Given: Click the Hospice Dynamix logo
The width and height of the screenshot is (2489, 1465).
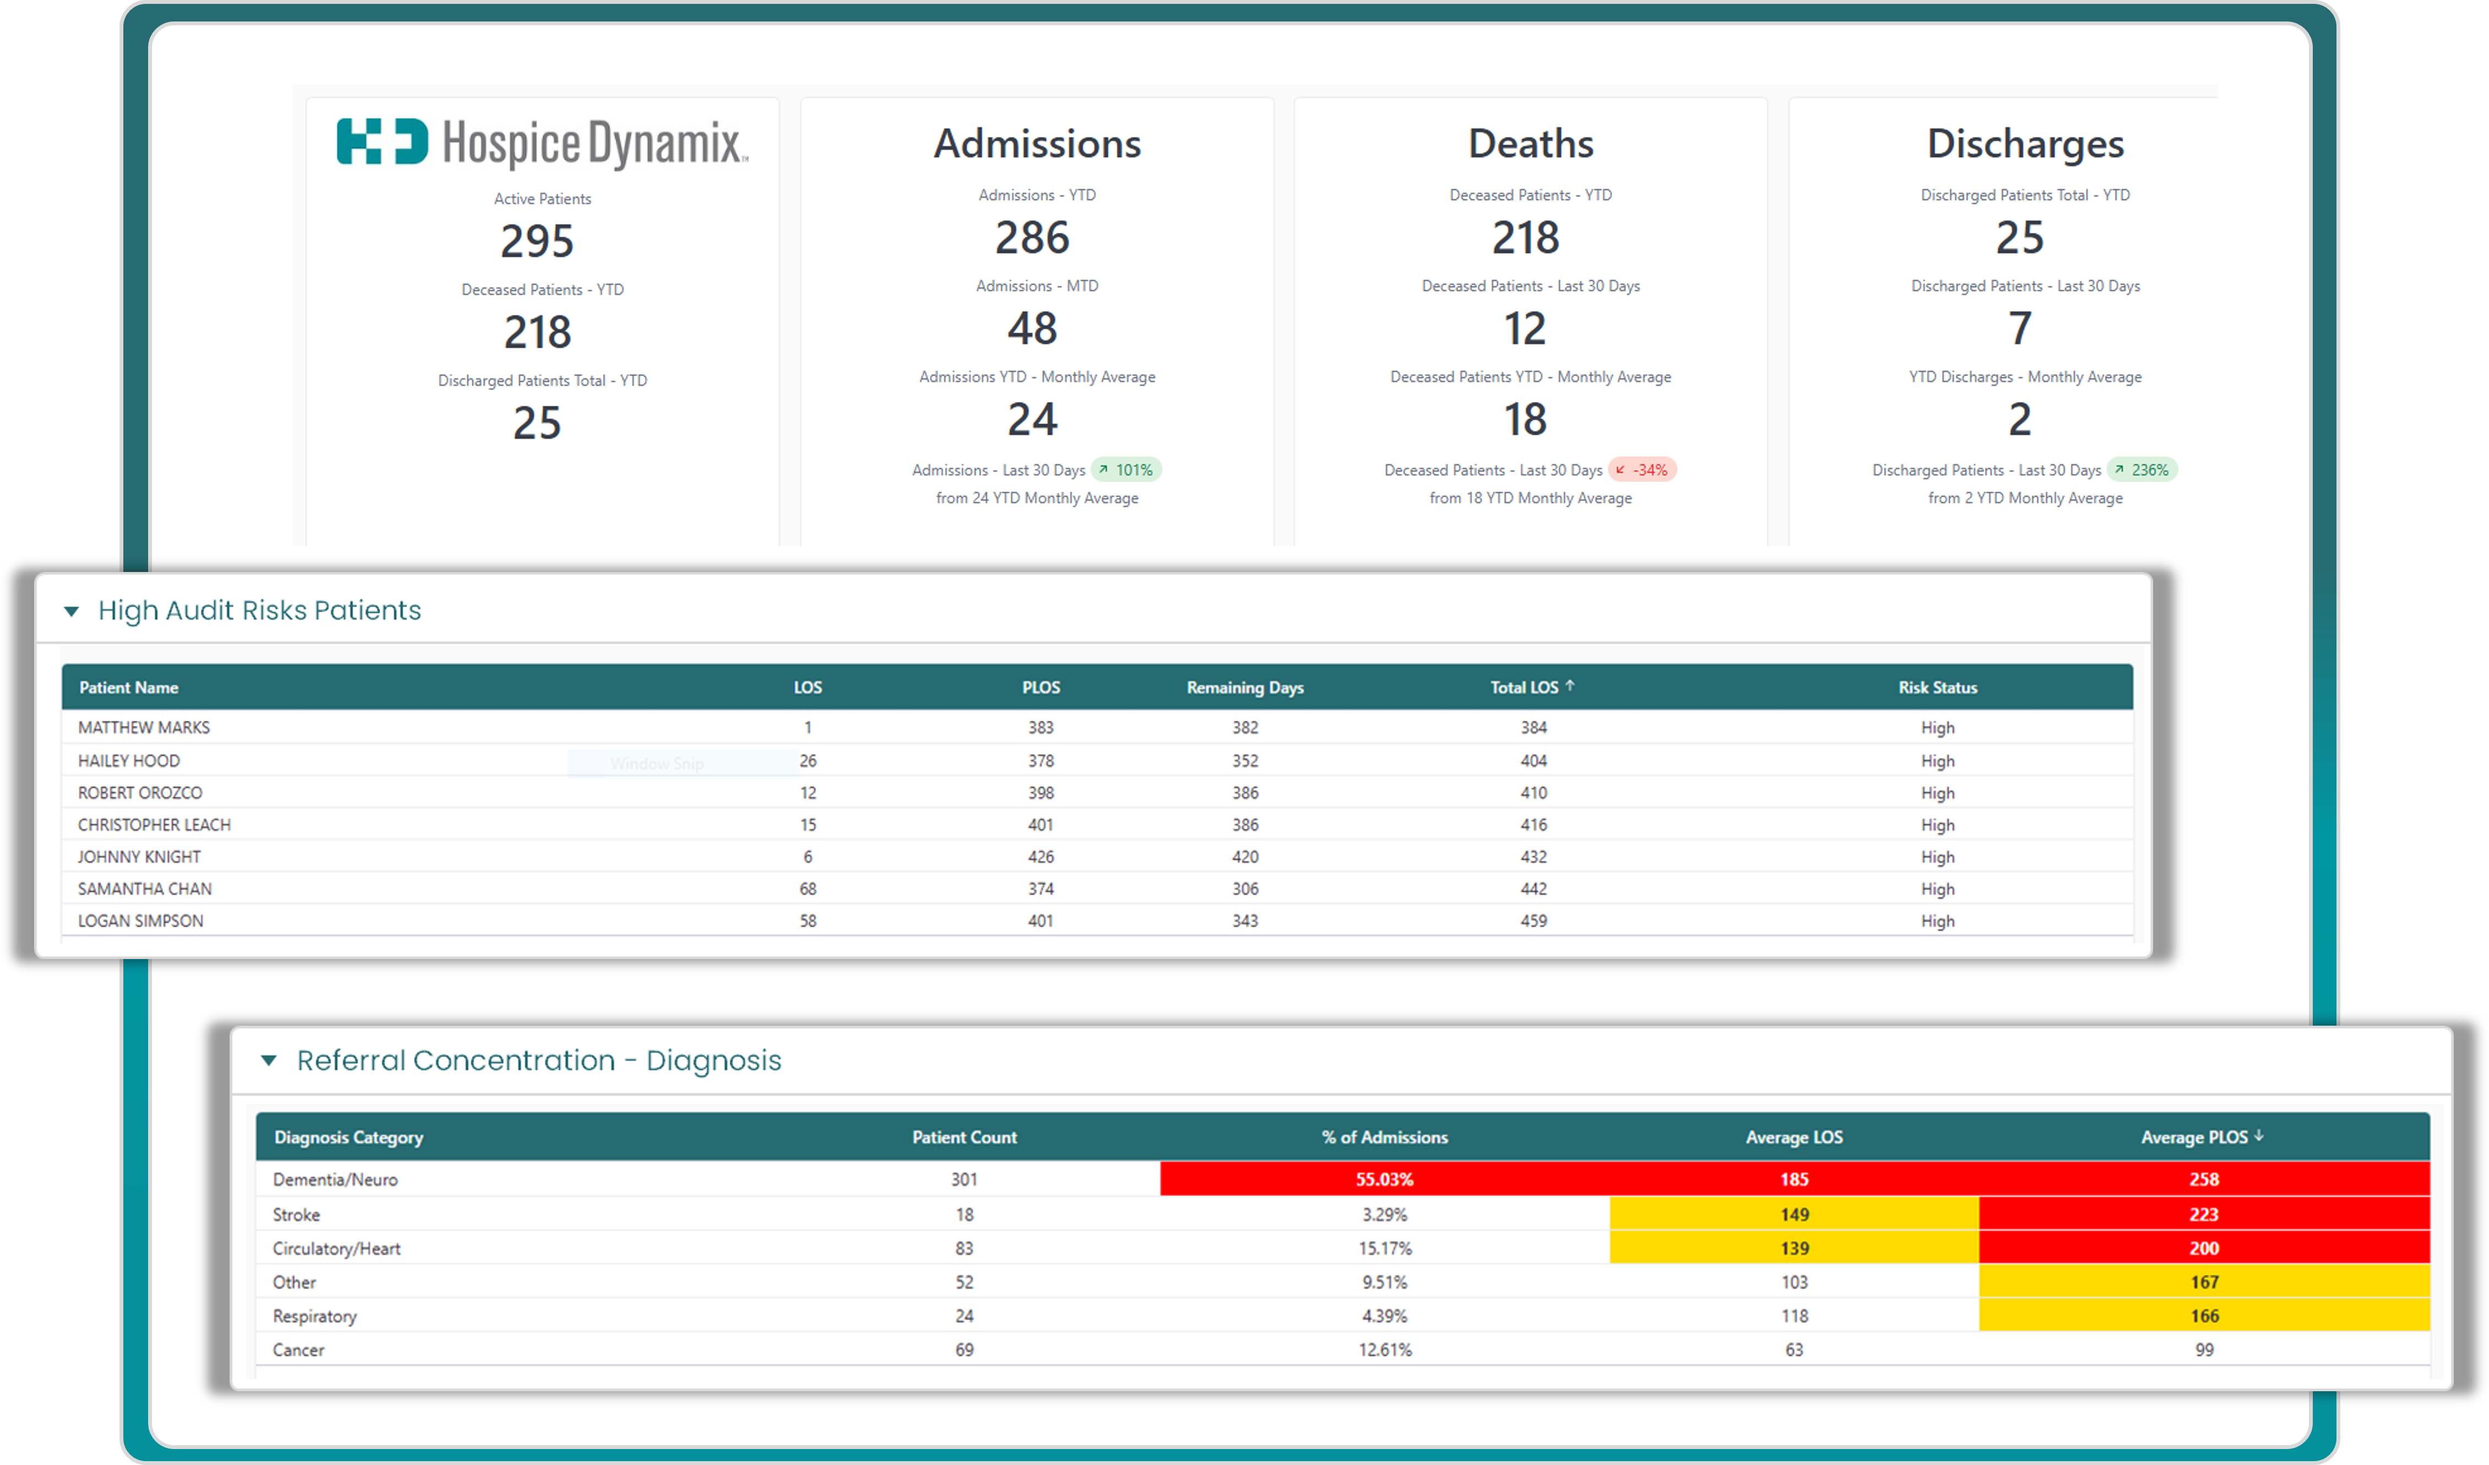Looking at the screenshot, I should click(542, 142).
